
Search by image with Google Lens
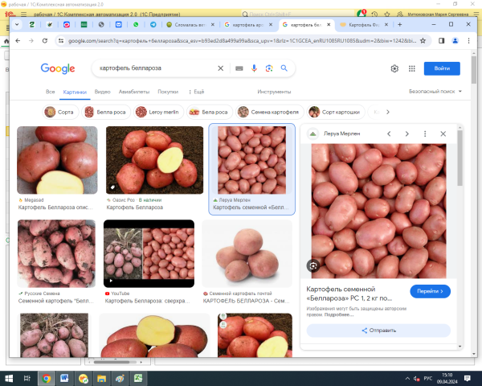[x=269, y=69]
